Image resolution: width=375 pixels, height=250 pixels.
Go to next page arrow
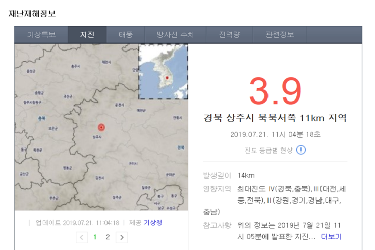point(122,237)
